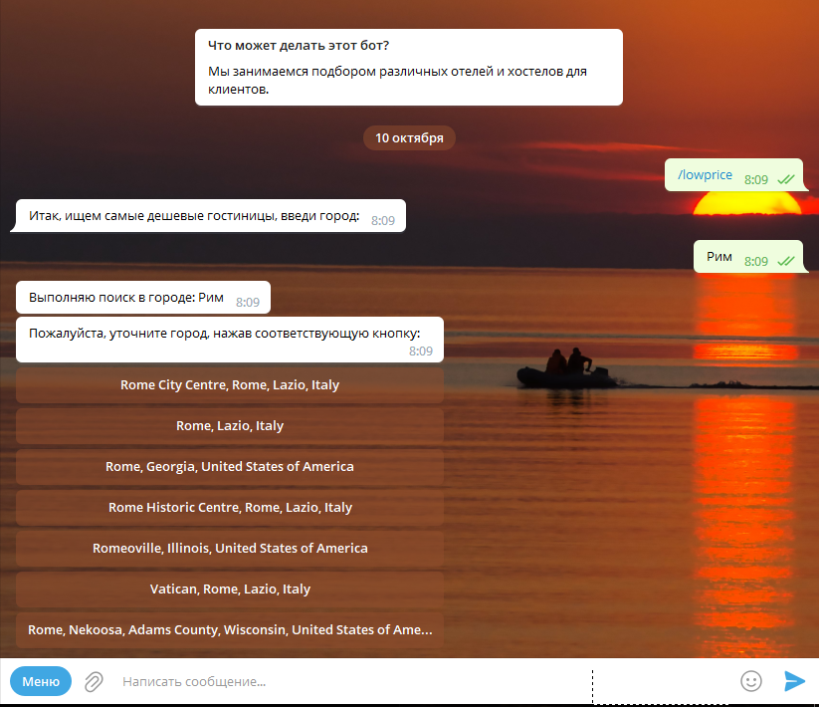
Task: Select Romeoville, Illinois, United States of America
Action: tap(230, 548)
